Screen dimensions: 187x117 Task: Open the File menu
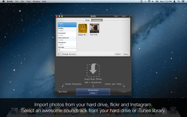point(17,2)
